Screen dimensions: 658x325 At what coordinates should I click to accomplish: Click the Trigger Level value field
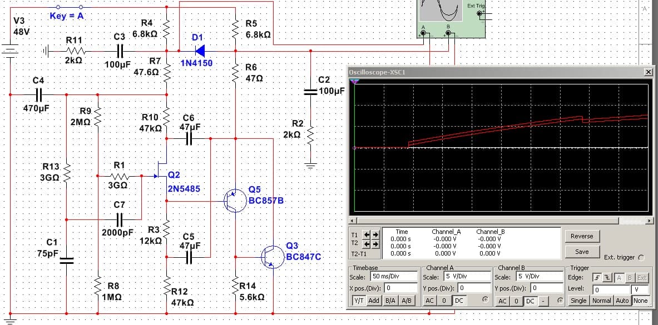(x=611, y=289)
